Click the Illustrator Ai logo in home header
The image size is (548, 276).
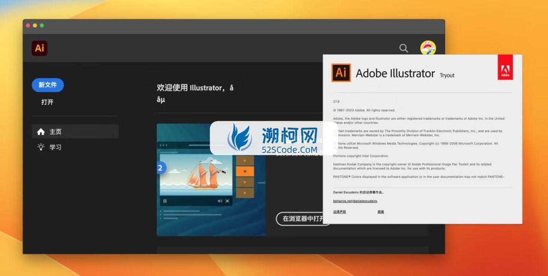tap(39, 48)
